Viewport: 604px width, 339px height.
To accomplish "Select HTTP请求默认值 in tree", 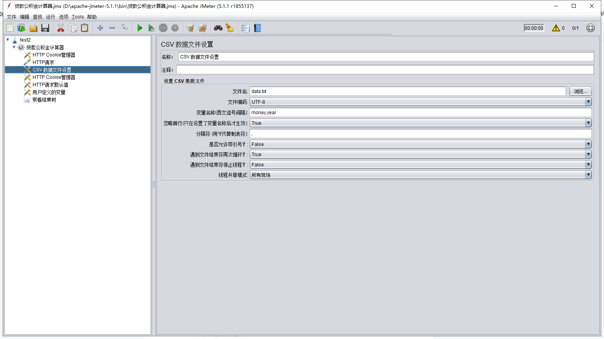I will (50, 85).
